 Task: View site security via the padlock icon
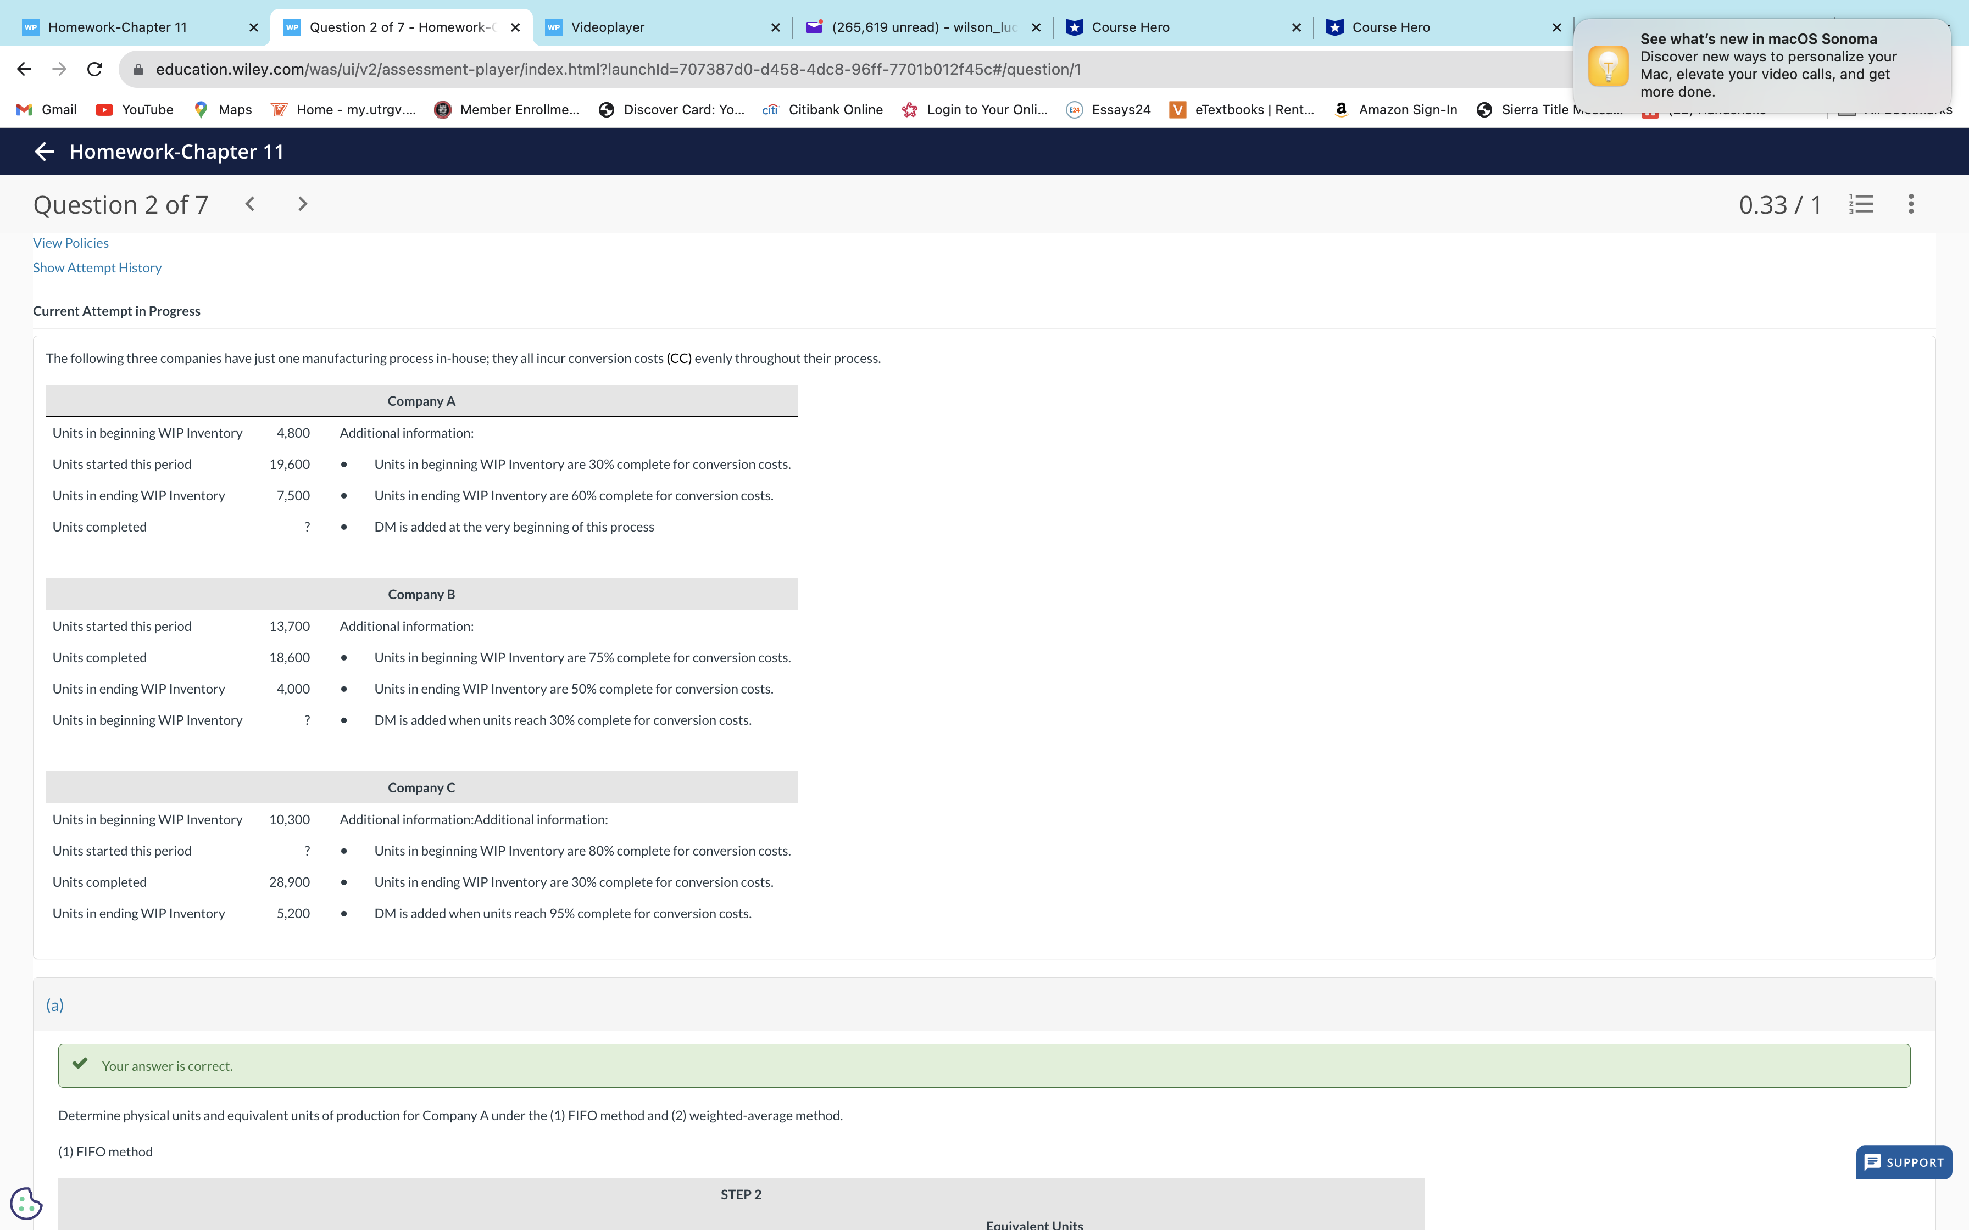[138, 68]
